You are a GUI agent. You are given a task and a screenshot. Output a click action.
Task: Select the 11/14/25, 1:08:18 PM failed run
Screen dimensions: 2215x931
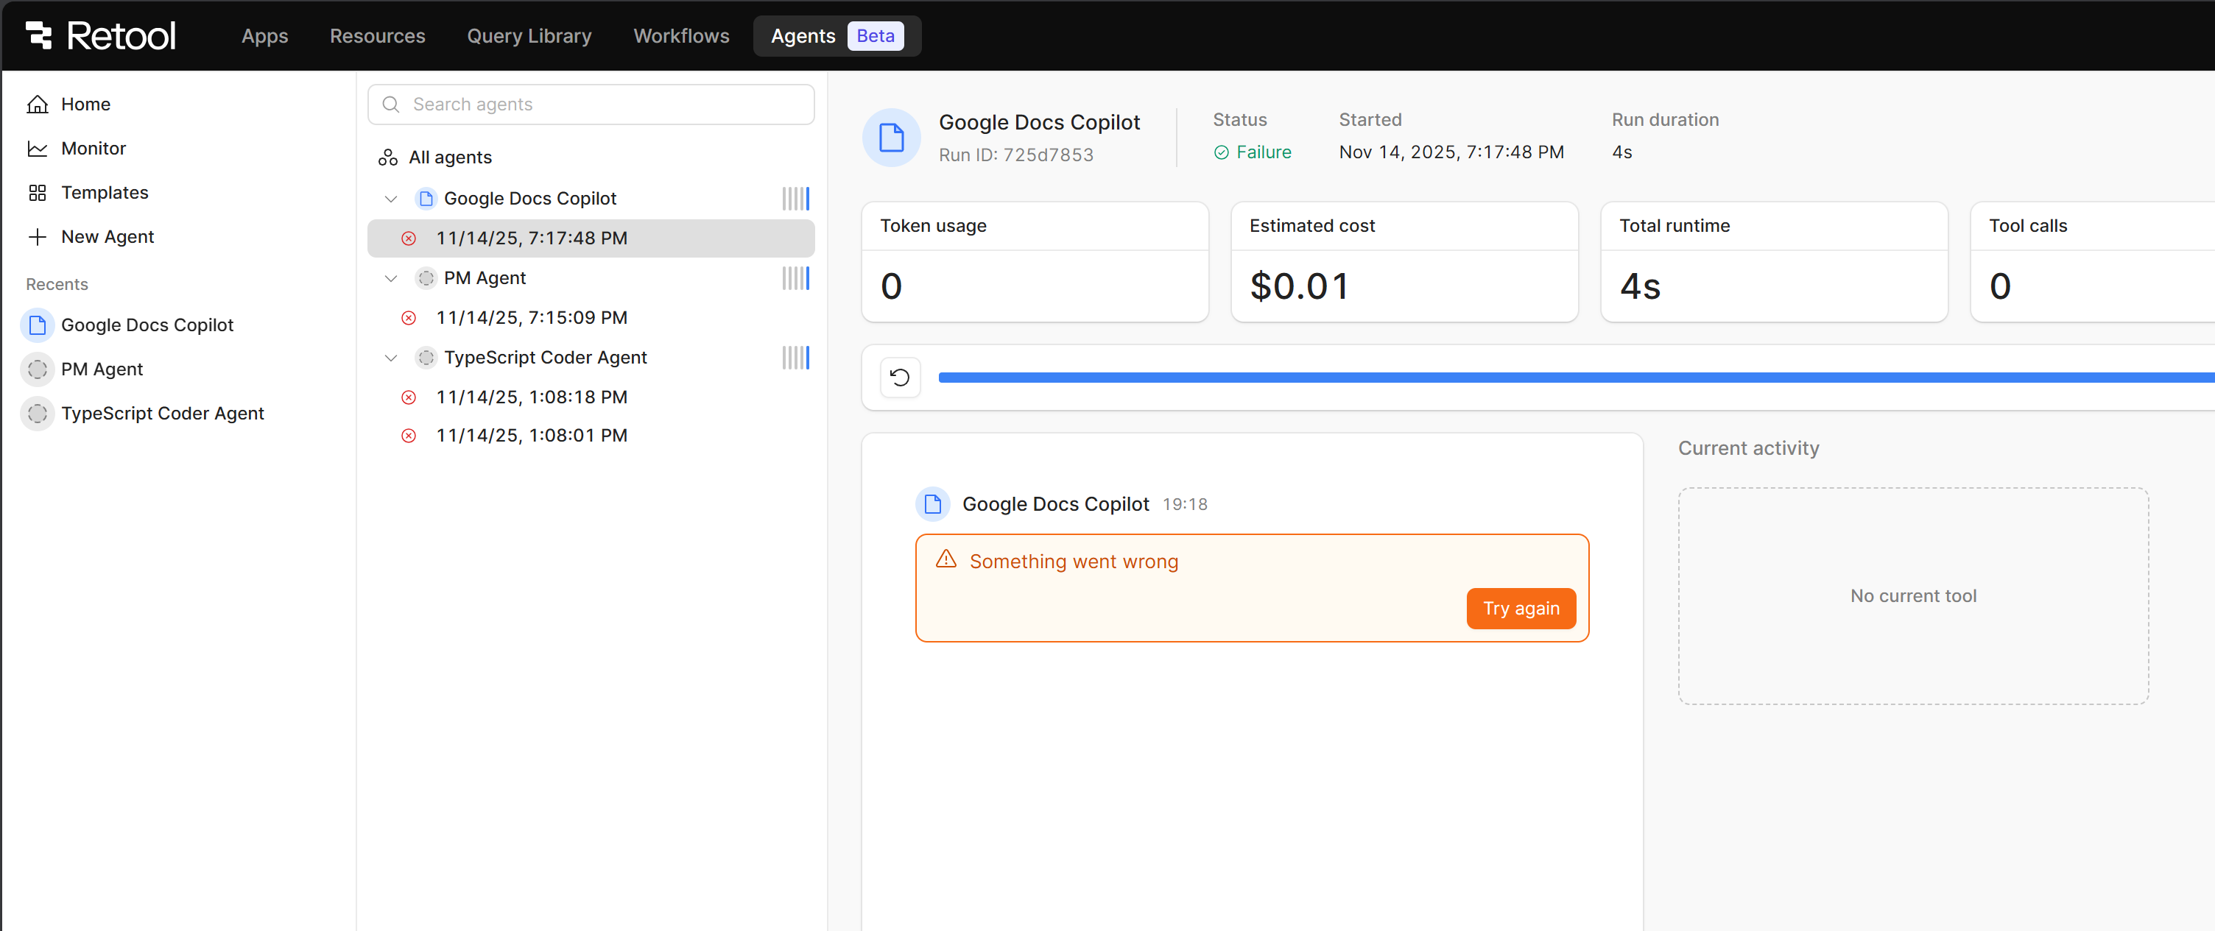(530, 397)
